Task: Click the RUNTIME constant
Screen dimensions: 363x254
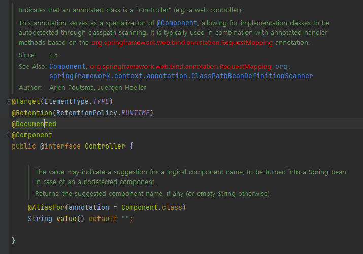Action: pyautogui.click(x=136, y=113)
